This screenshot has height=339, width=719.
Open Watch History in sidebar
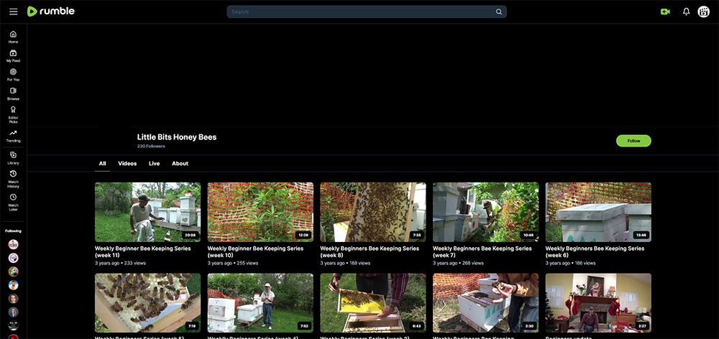click(13, 179)
